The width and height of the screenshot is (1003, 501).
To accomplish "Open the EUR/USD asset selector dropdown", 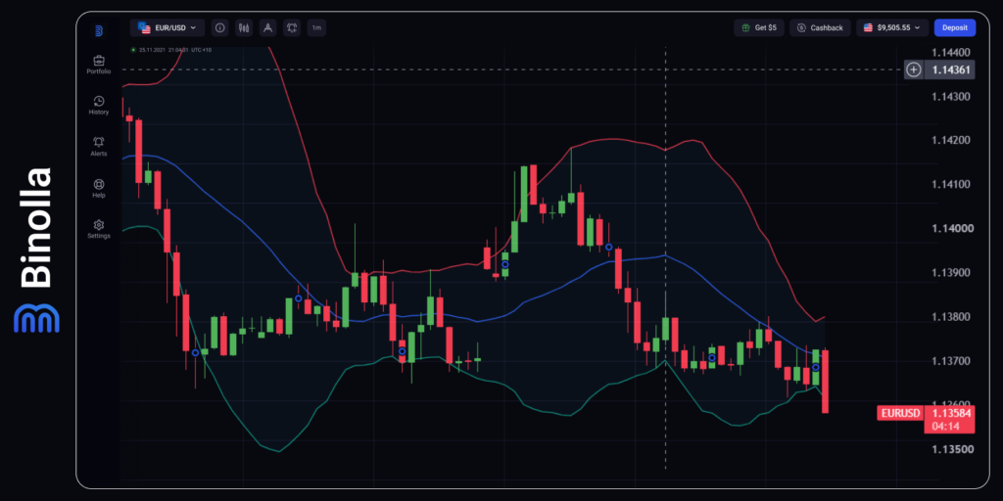I will (x=167, y=28).
